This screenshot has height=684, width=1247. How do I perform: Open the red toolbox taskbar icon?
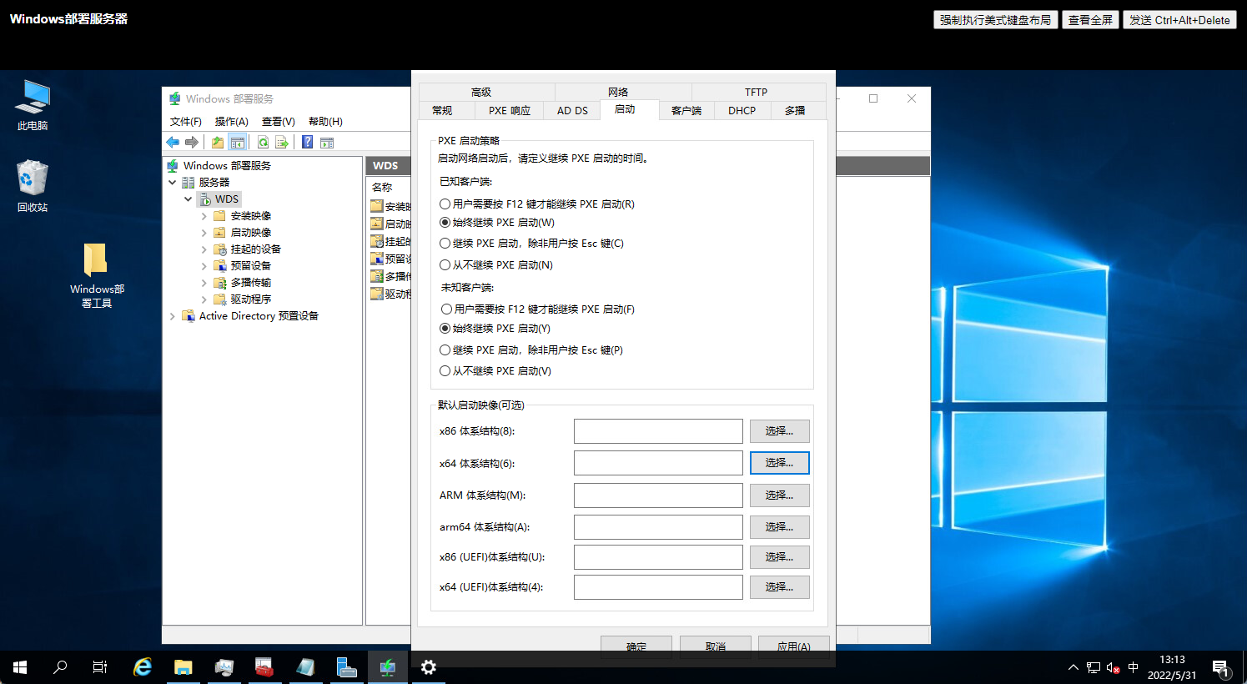(x=264, y=667)
